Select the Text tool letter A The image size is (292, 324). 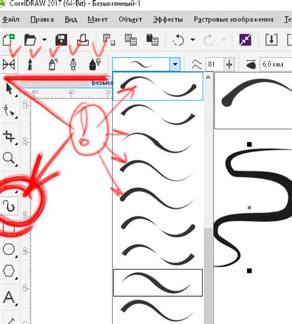[x=9, y=297]
